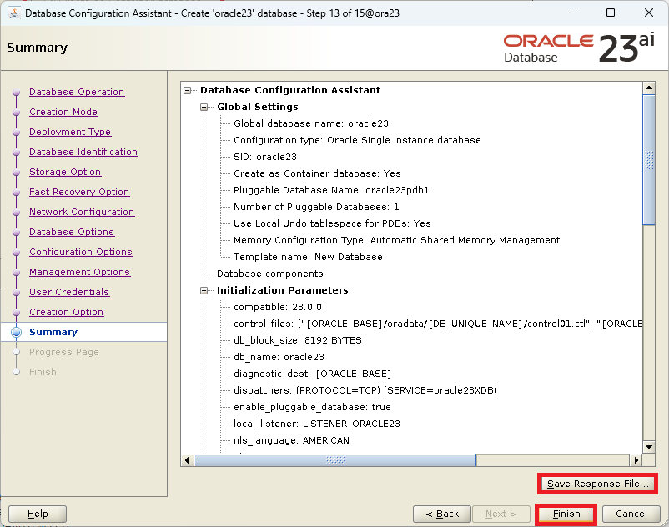
Task: Go Back to the previous step
Action: click(442, 514)
